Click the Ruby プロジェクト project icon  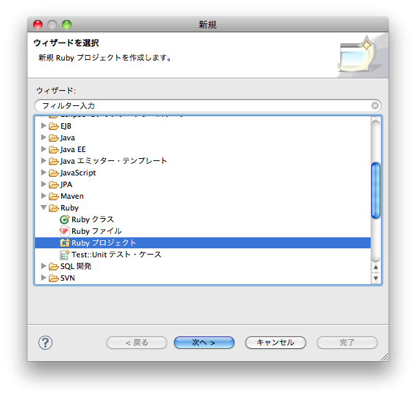pyautogui.click(x=65, y=243)
